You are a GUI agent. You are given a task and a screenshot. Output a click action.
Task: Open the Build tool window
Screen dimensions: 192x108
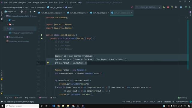[53, 98]
